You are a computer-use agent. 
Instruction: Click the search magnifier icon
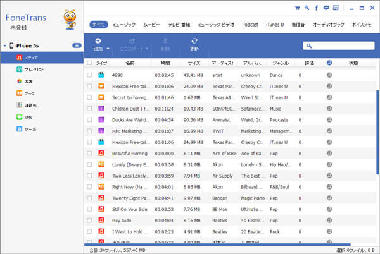point(309,45)
